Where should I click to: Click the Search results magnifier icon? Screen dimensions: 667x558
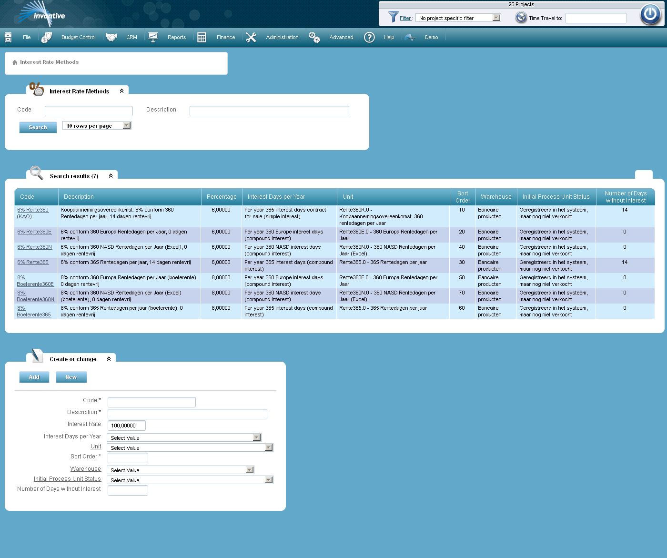(x=36, y=172)
